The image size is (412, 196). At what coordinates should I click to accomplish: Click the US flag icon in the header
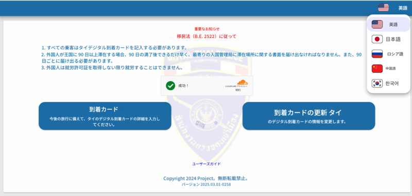(383, 8)
